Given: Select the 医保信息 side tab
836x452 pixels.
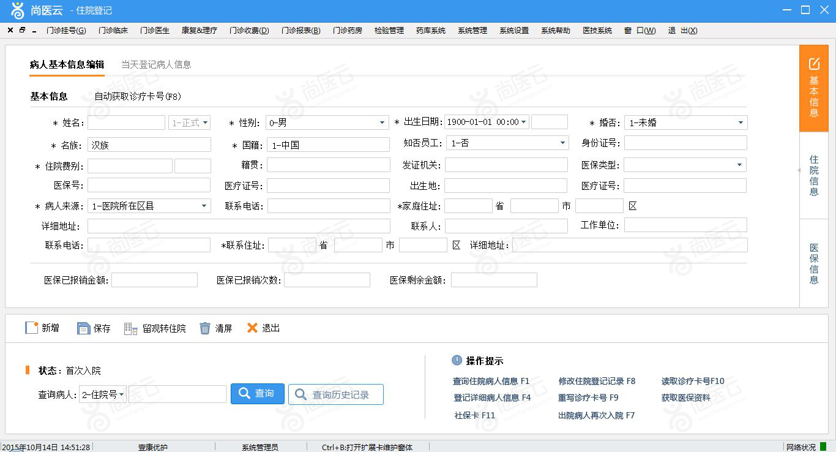Looking at the screenshot, I should [x=814, y=263].
